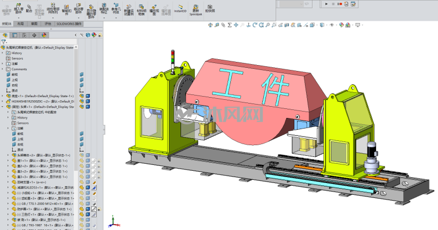Viewport: 438px width, 230px height.
Task: Toggle display mode for 减速机XLED53<1> row
Action: click(x=88, y=187)
